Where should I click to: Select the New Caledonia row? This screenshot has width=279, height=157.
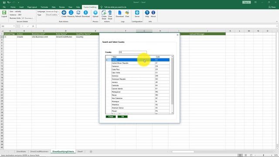(138, 99)
